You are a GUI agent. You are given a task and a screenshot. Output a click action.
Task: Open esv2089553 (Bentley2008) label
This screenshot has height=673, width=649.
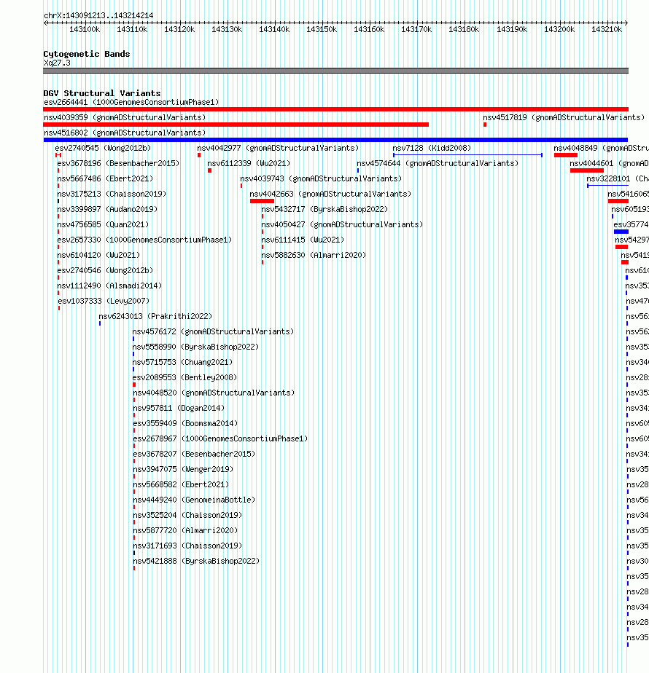pyautogui.click(x=184, y=378)
